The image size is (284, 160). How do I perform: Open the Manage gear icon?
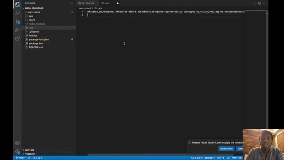pos(17,152)
